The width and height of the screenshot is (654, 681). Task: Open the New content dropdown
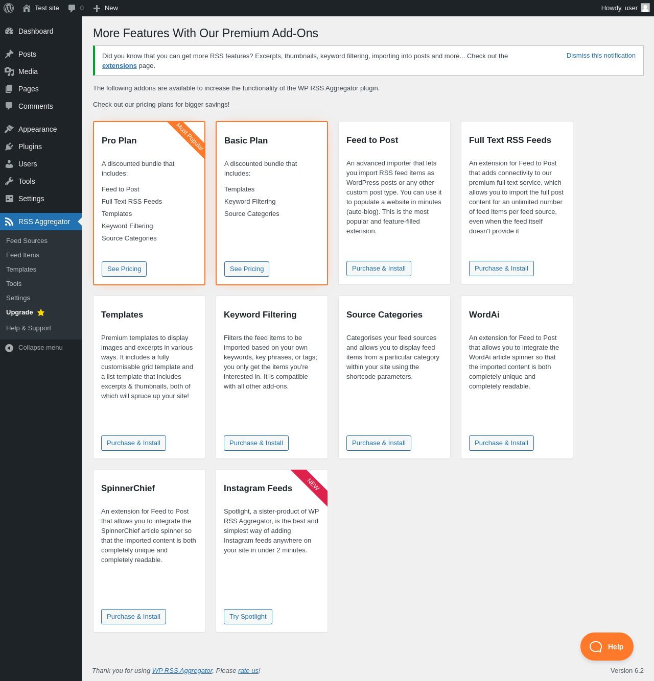point(106,8)
